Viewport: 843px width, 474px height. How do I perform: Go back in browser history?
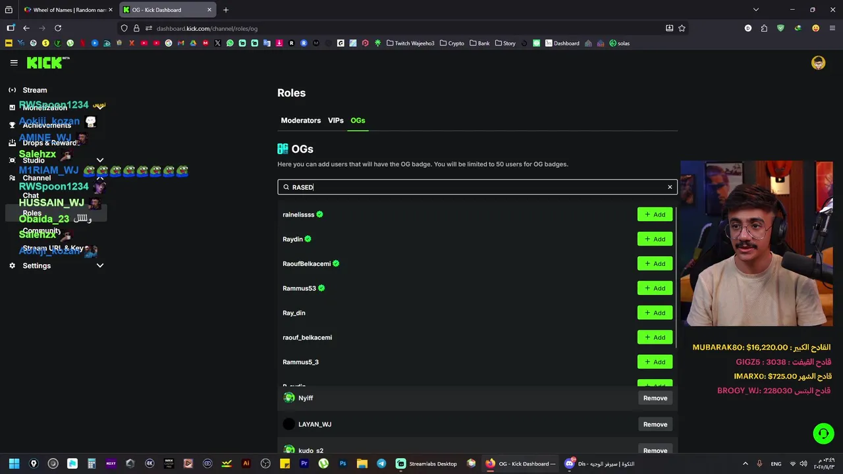26,28
